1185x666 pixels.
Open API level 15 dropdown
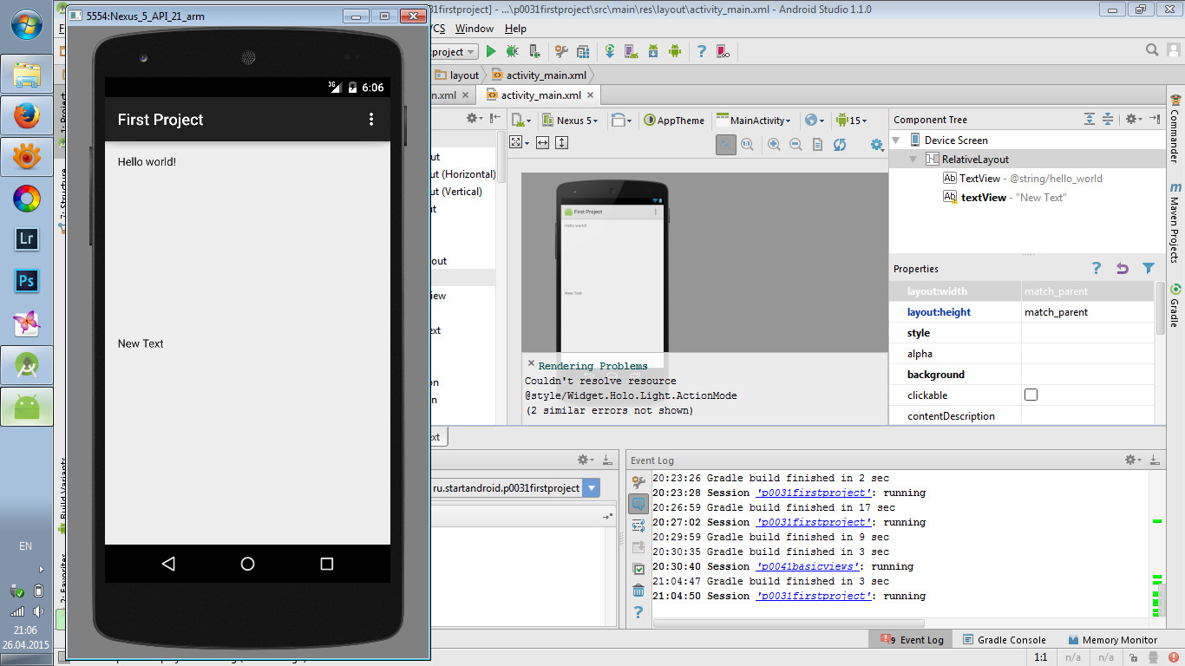[x=852, y=121]
